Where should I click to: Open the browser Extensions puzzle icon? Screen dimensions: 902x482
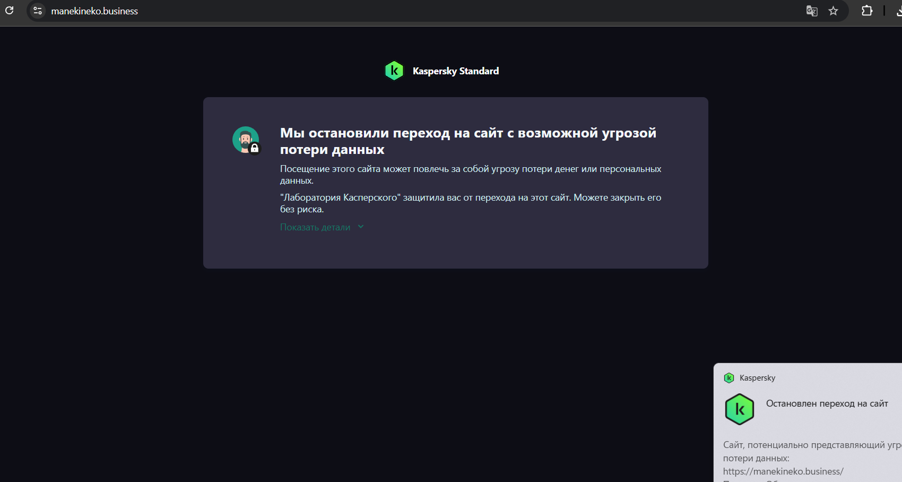(x=867, y=11)
